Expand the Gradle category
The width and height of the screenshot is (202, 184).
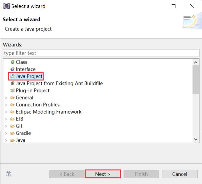6,133
